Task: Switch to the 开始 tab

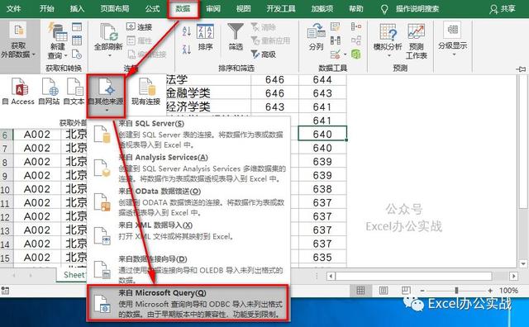Action: [46, 8]
